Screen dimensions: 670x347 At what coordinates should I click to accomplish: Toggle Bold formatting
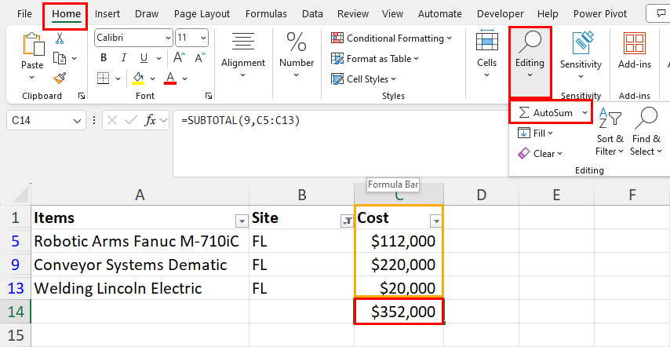coord(104,58)
